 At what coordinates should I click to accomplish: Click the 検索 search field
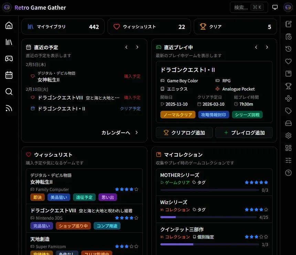click(x=249, y=7)
